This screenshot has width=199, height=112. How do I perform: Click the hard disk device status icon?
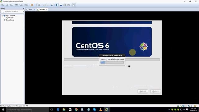[x=178, y=106]
